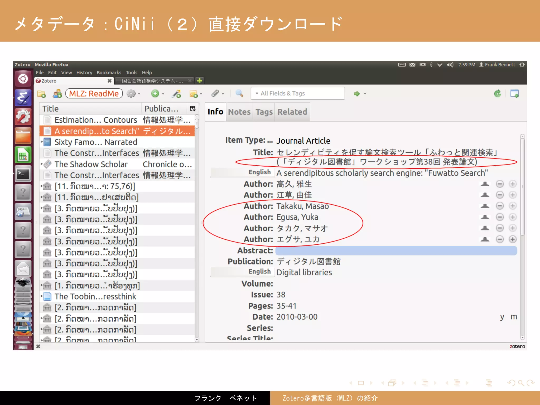Click the green Locate arrow icon
Image resolution: width=540 pixels, height=405 pixels.
point(357,94)
